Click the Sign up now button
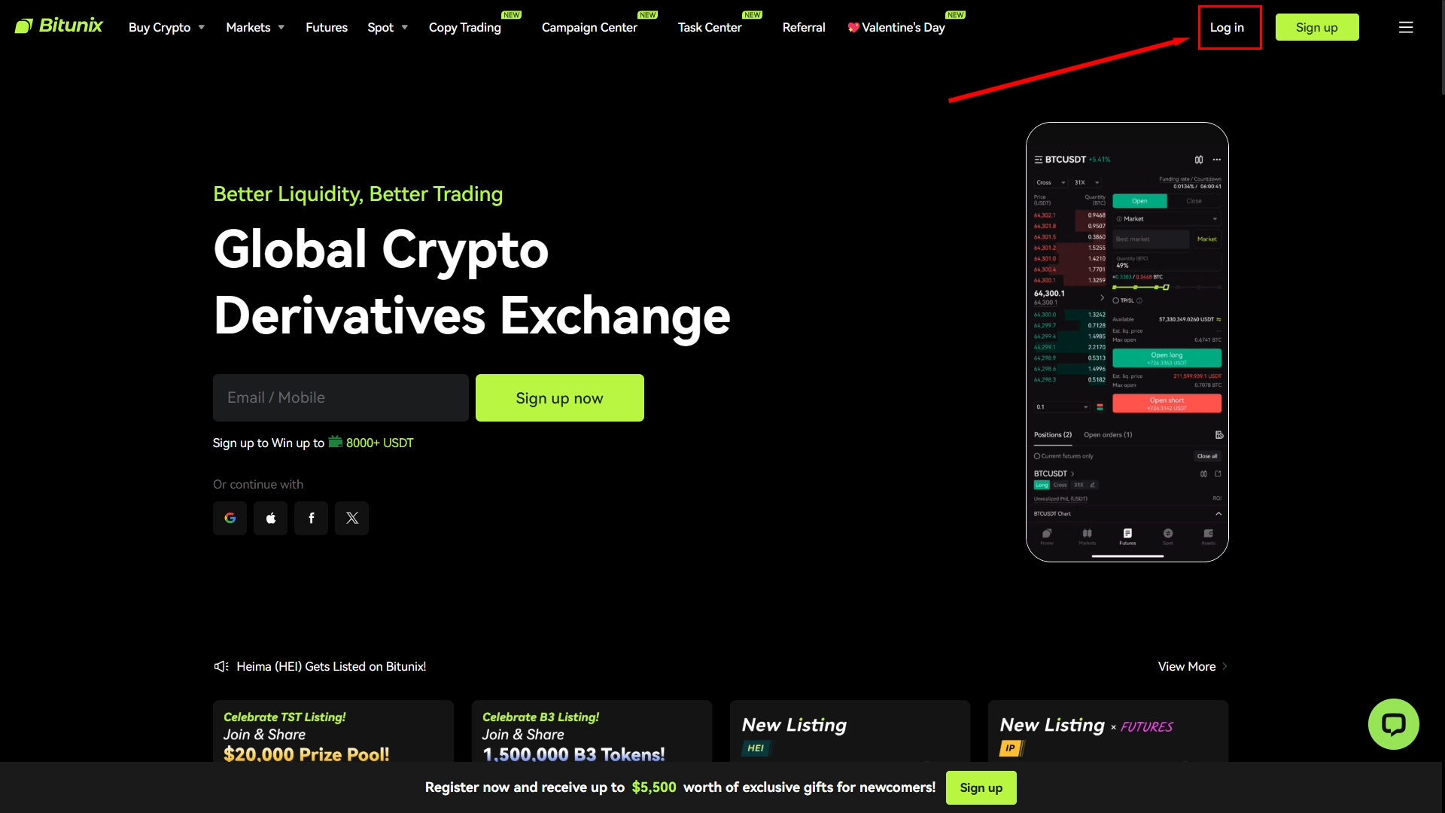 click(560, 397)
